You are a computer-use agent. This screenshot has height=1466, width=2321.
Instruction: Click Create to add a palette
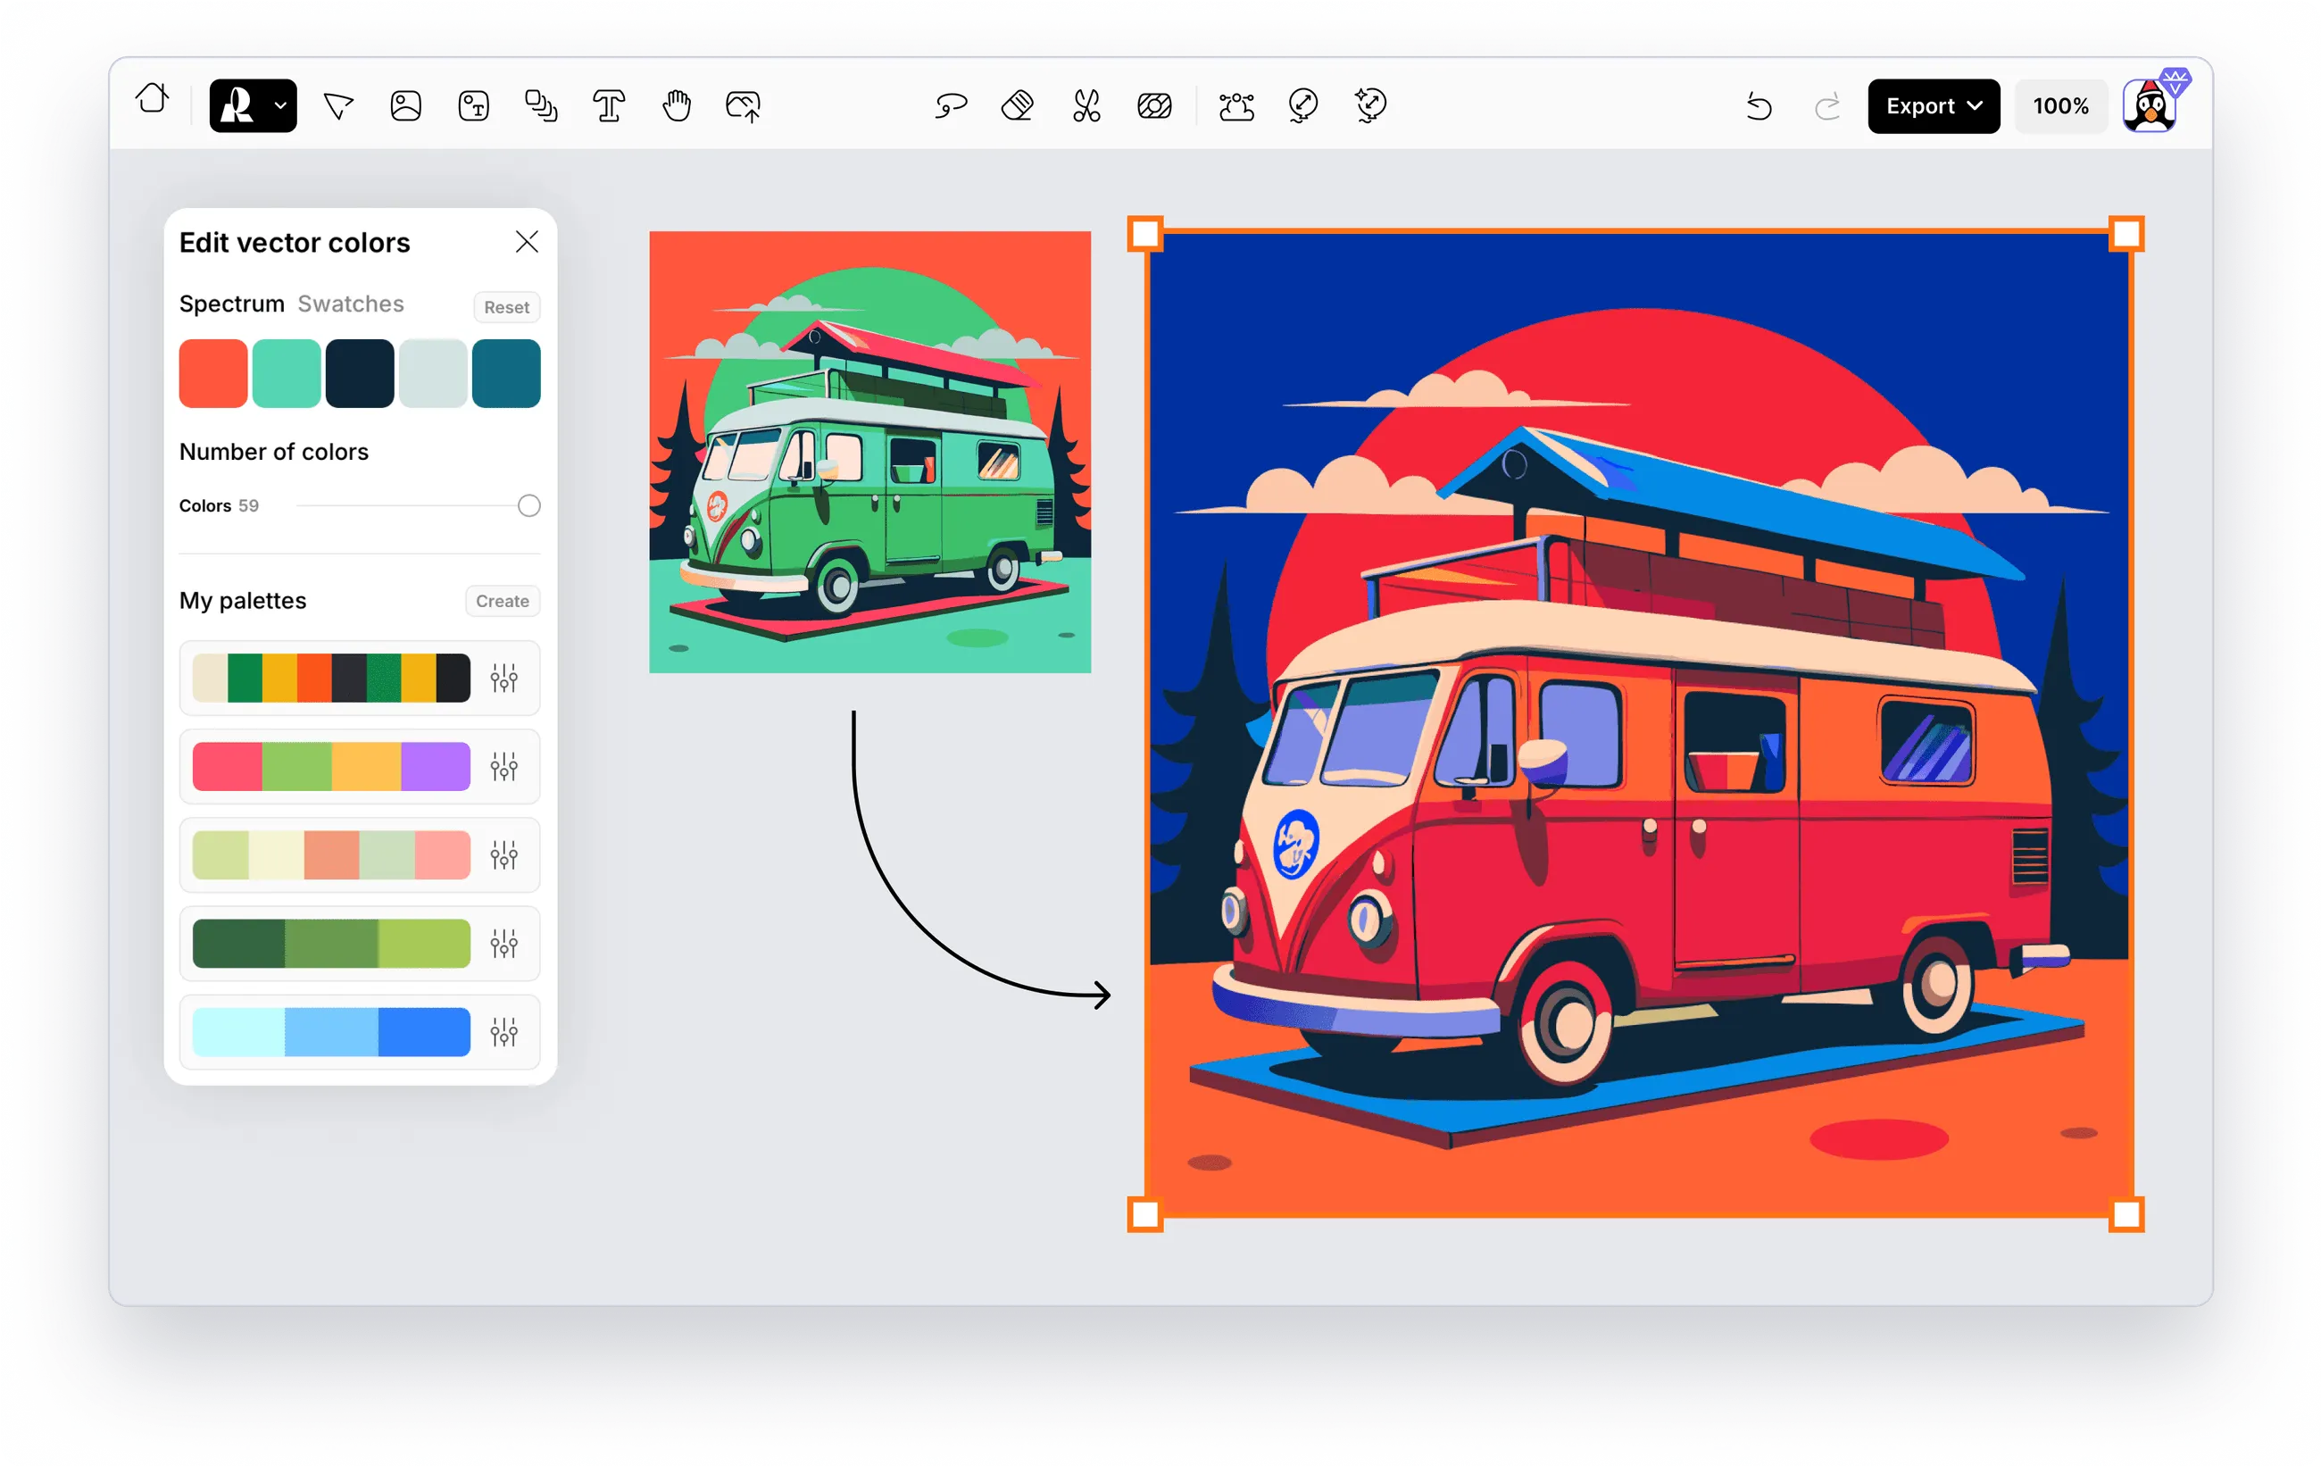pyautogui.click(x=503, y=602)
